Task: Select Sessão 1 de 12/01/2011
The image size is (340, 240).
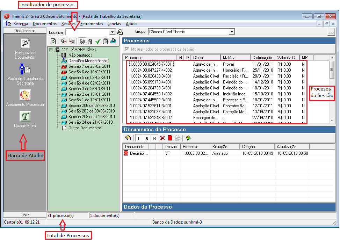Action: tap(89, 100)
